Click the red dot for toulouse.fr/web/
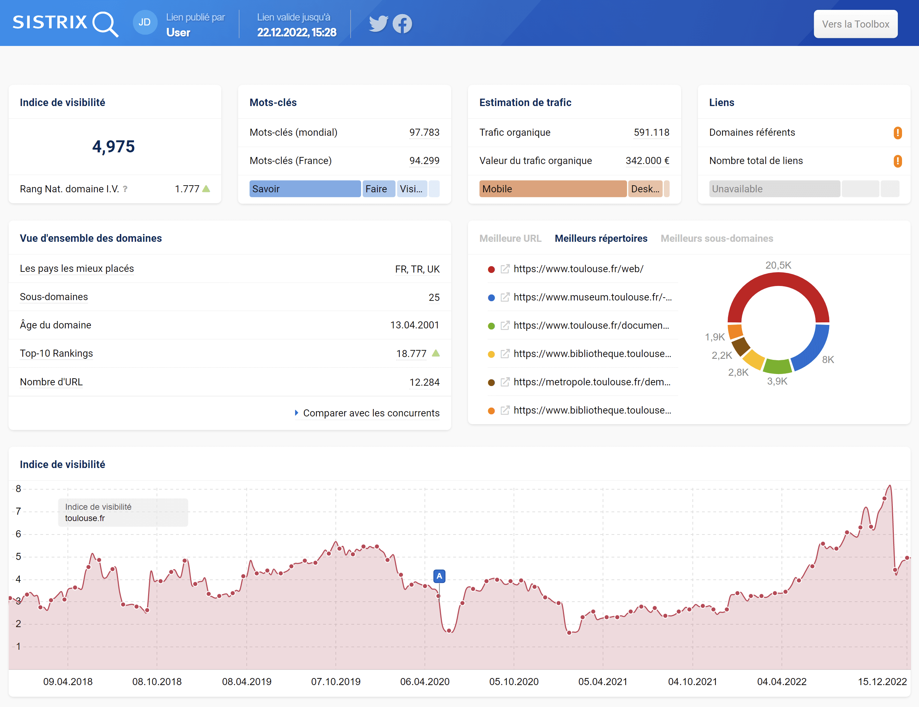The image size is (919, 707). tap(491, 269)
